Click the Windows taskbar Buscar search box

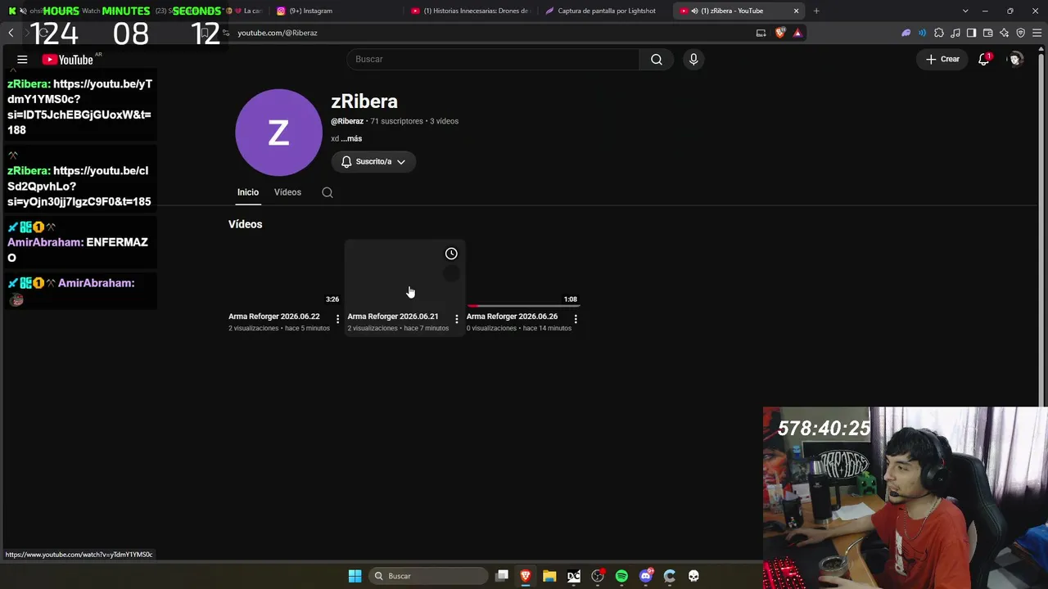(430, 576)
